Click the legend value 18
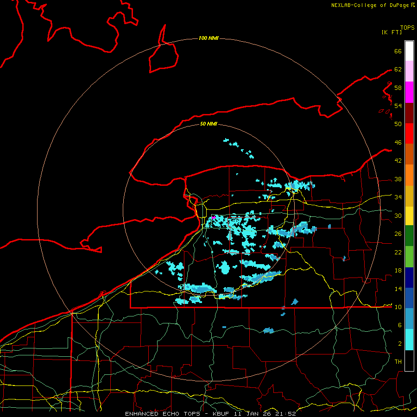The width and height of the screenshot is (417, 417). 398,271
